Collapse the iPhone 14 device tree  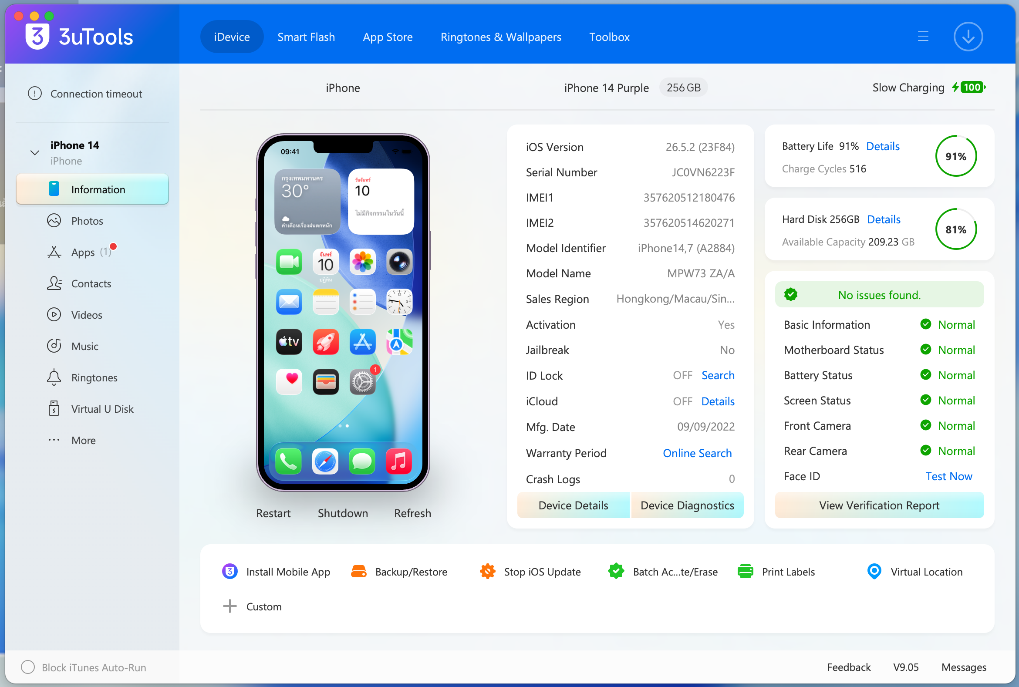(x=35, y=152)
